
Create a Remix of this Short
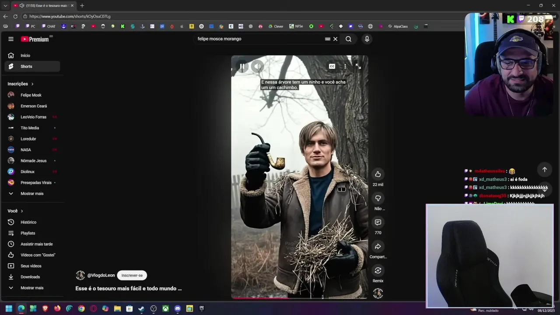pyautogui.click(x=378, y=270)
